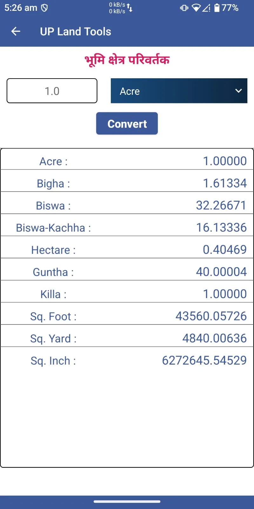Tap the Biswa-Kachha label

53,228
